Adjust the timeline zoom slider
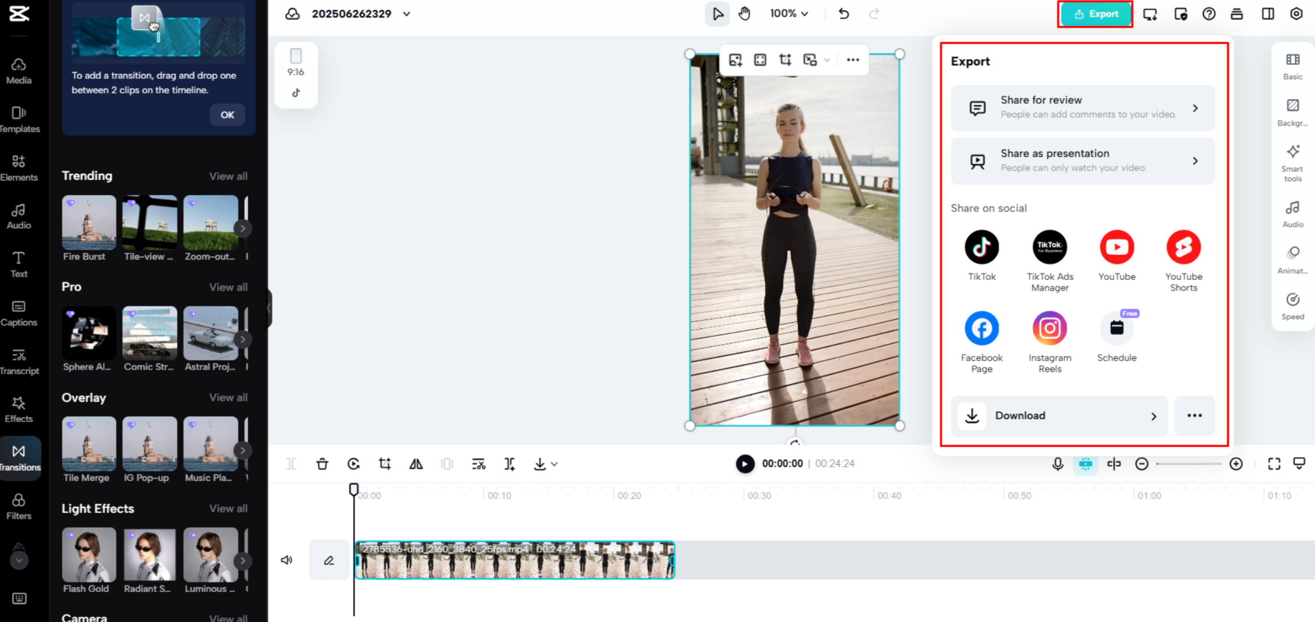This screenshot has height=622, width=1315. coord(1189,464)
